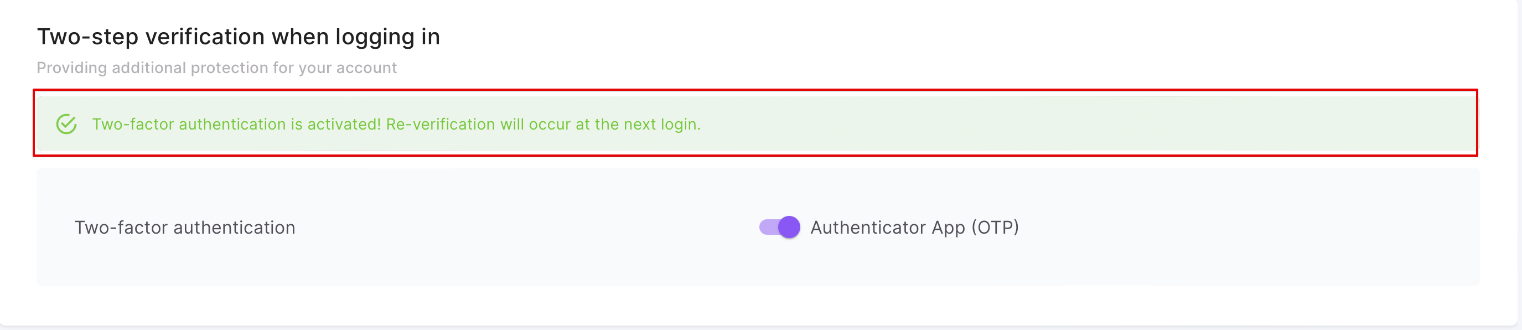
Task: Select the Authenticator App (OTP) label
Action: pyautogui.click(x=914, y=227)
